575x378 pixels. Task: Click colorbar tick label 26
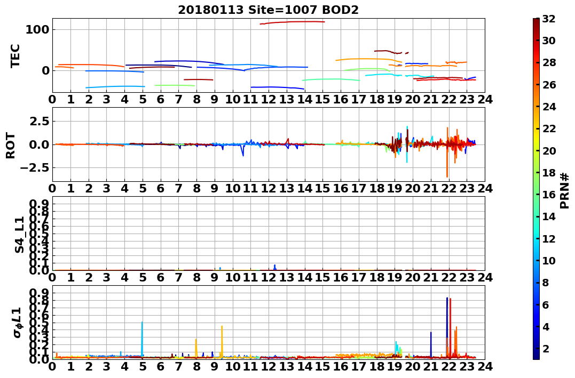click(x=549, y=85)
